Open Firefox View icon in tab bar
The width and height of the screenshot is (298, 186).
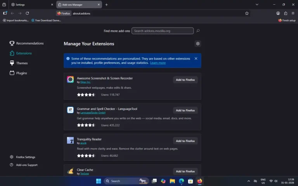click(x=4, y=5)
